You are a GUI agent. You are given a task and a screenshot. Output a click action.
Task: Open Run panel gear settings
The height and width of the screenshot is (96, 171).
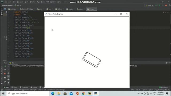[166, 63]
